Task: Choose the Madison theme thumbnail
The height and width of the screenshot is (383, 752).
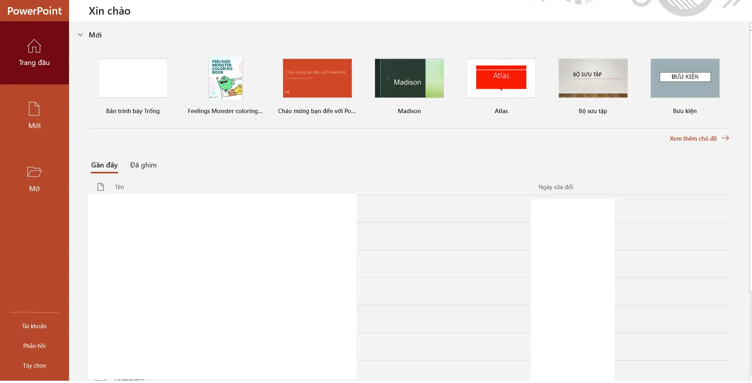Action: pos(409,78)
